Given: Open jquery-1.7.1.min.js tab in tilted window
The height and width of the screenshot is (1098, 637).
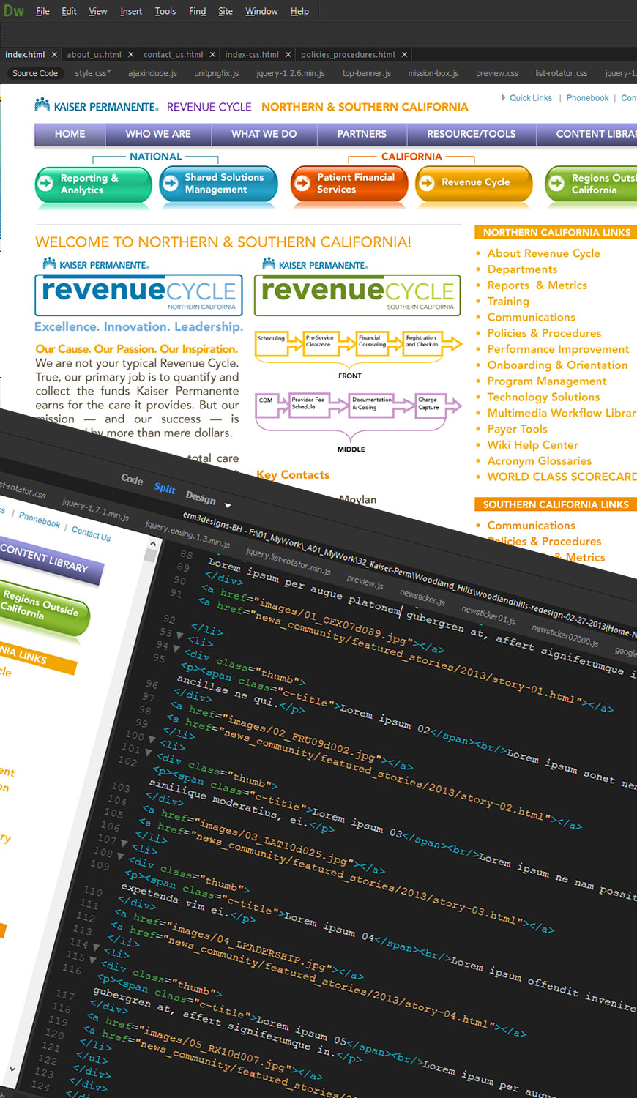Looking at the screenshot, I should (95, 509).
